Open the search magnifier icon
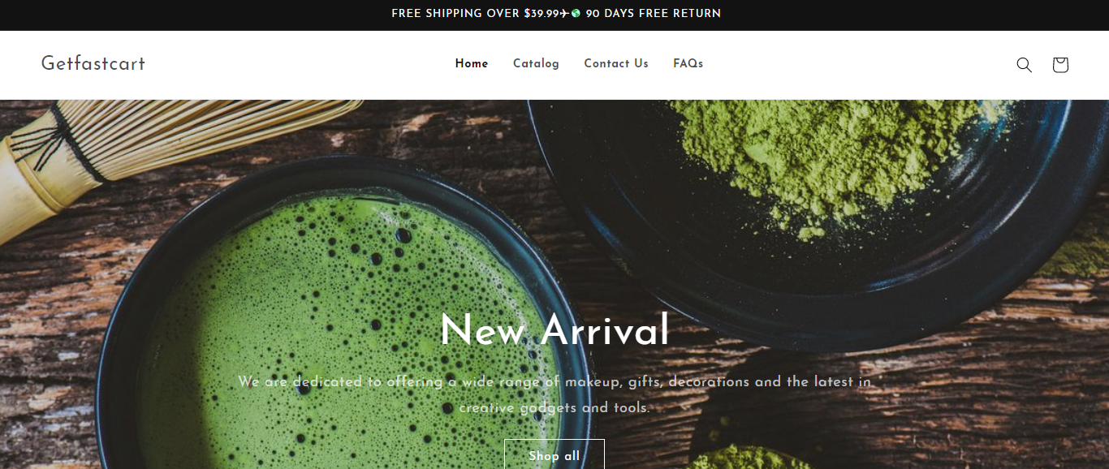 click(1024, 65)
